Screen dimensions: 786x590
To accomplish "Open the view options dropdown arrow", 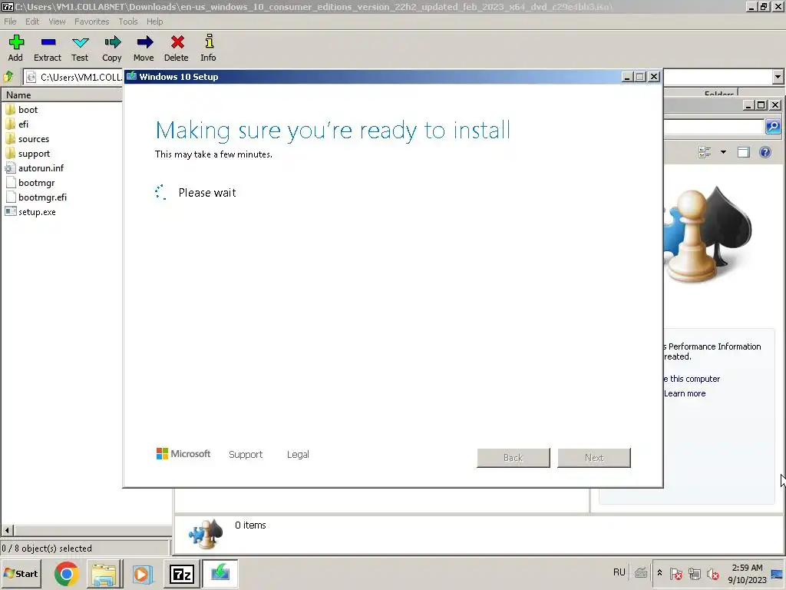I will [x=723, y=152].
